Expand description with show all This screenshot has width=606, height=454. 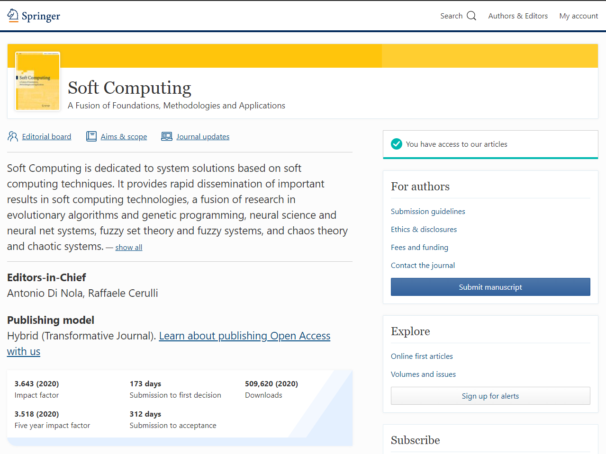(129, 248)
